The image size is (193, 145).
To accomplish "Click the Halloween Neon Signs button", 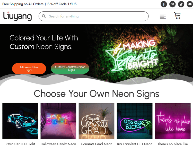I will pyautogui.click(x=29, y=69).
